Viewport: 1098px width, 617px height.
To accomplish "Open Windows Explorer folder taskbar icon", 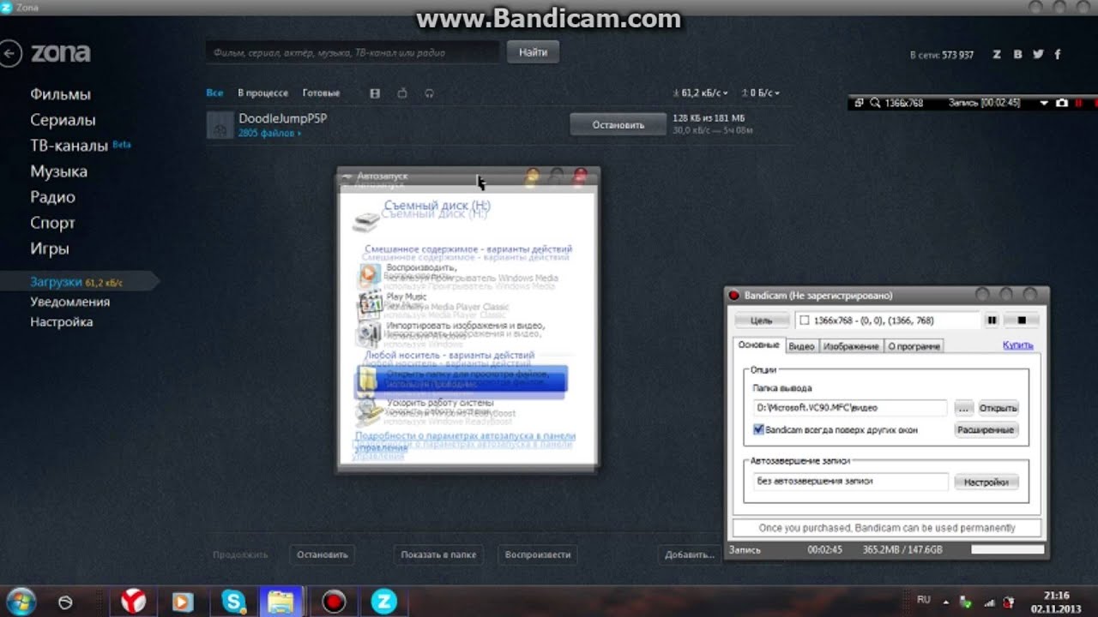I will [281, 602].
